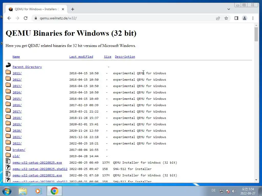This screenshot has width=262, height=196.
Task: Bookmark this page with the star
Action: click(x=226, y=18)
